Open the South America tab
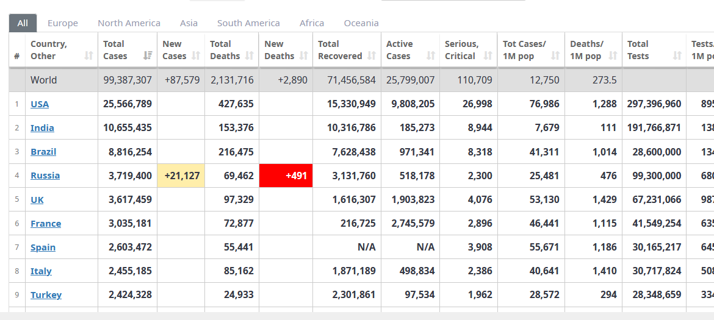The image size is (714, 320). [x=248, y=23]
